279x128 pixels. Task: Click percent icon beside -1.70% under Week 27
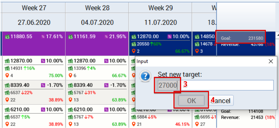coord(43,85)
